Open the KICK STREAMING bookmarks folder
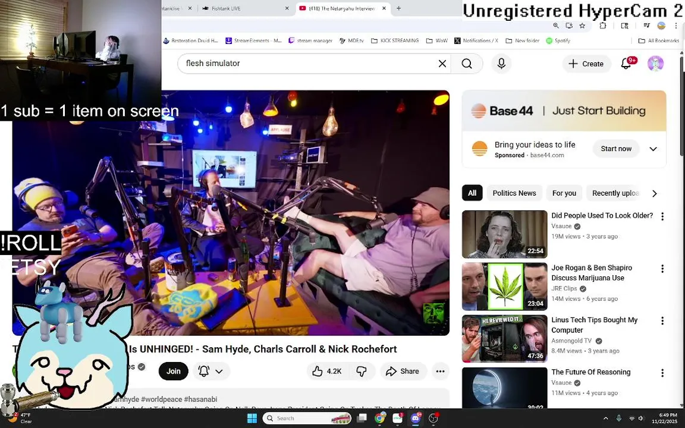Image resolution: width=685 pixels, height=428 pixels. (395, 40)
